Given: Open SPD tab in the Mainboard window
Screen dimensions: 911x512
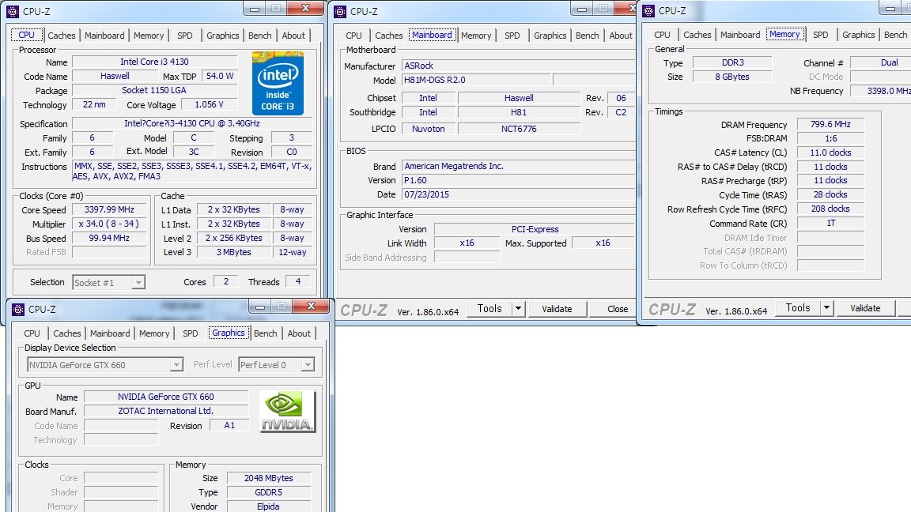Looking at the screenshot, I should [512, 36].
